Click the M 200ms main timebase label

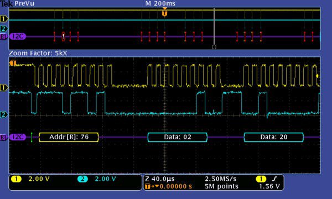click(x=160, y=3)
